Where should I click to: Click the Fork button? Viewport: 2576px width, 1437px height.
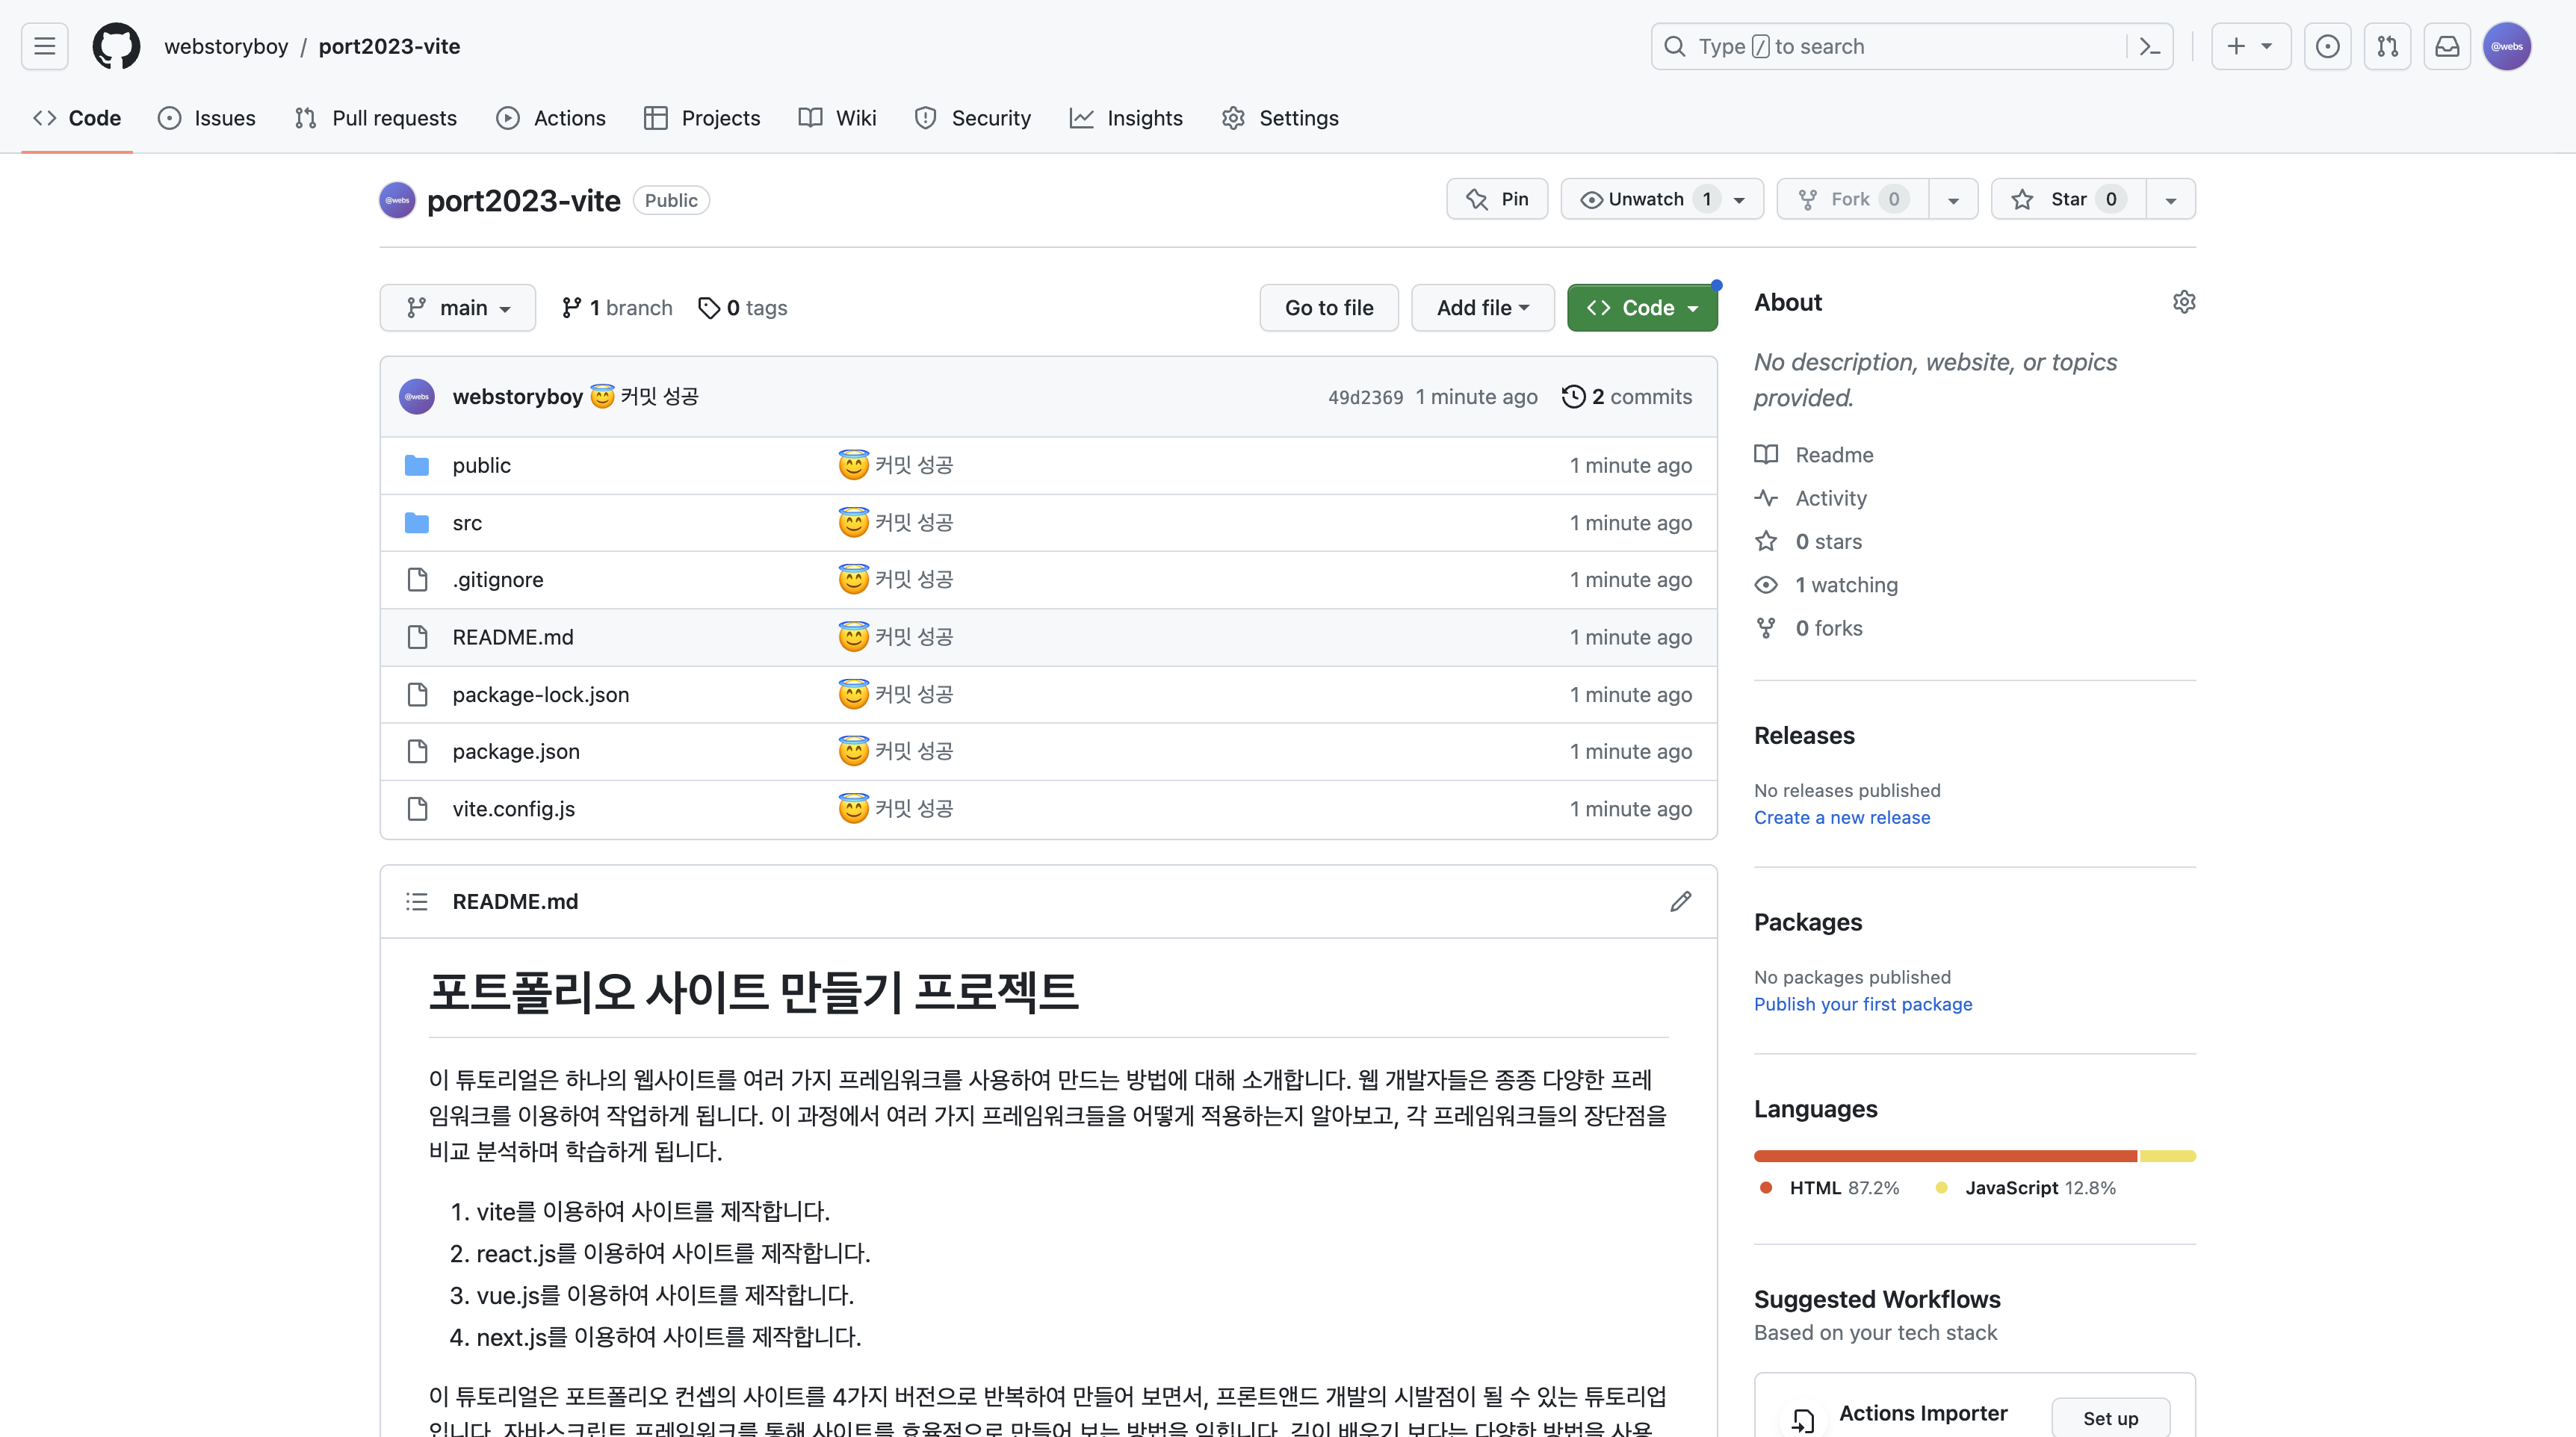[1852, 199]
